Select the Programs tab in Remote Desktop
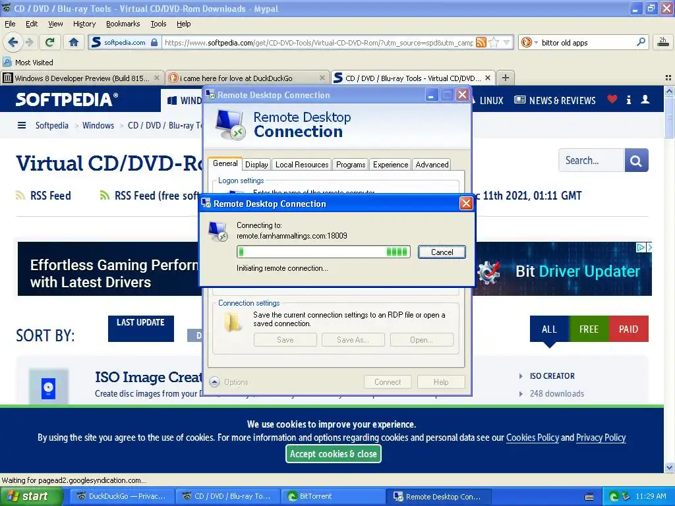The width and height of the screenshot is (675, 506). pyautogui.click(x=351, y=164)
